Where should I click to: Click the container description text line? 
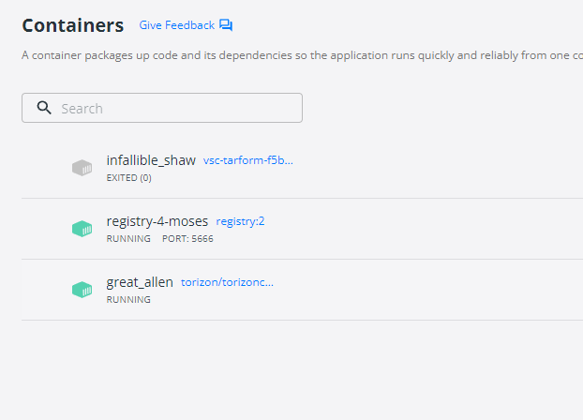(302, 55)
